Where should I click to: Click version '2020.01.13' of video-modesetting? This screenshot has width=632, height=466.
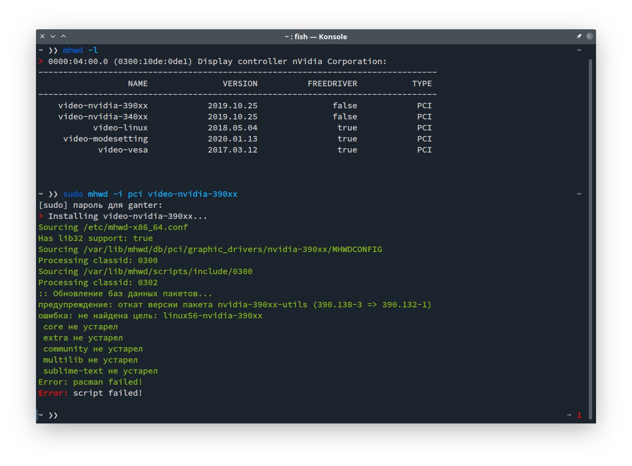click(233, 139)
